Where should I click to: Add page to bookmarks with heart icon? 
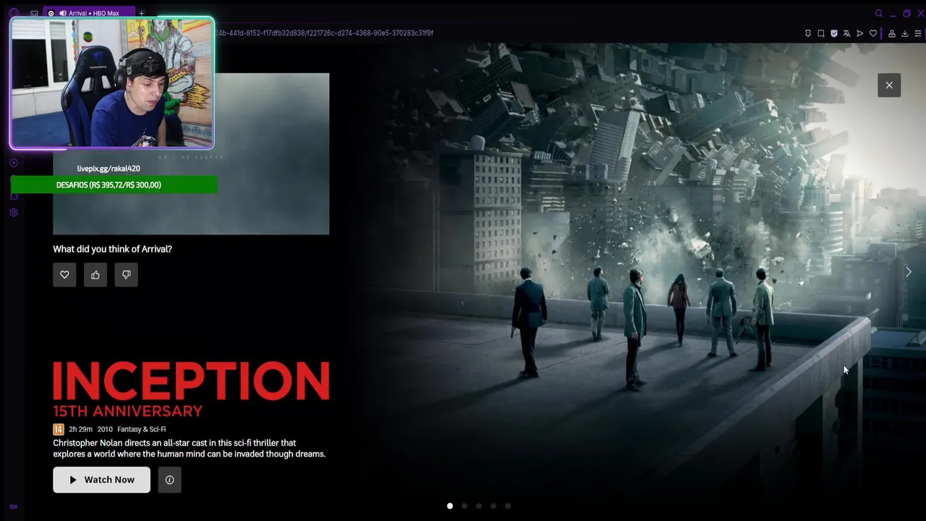pos(873,33)
